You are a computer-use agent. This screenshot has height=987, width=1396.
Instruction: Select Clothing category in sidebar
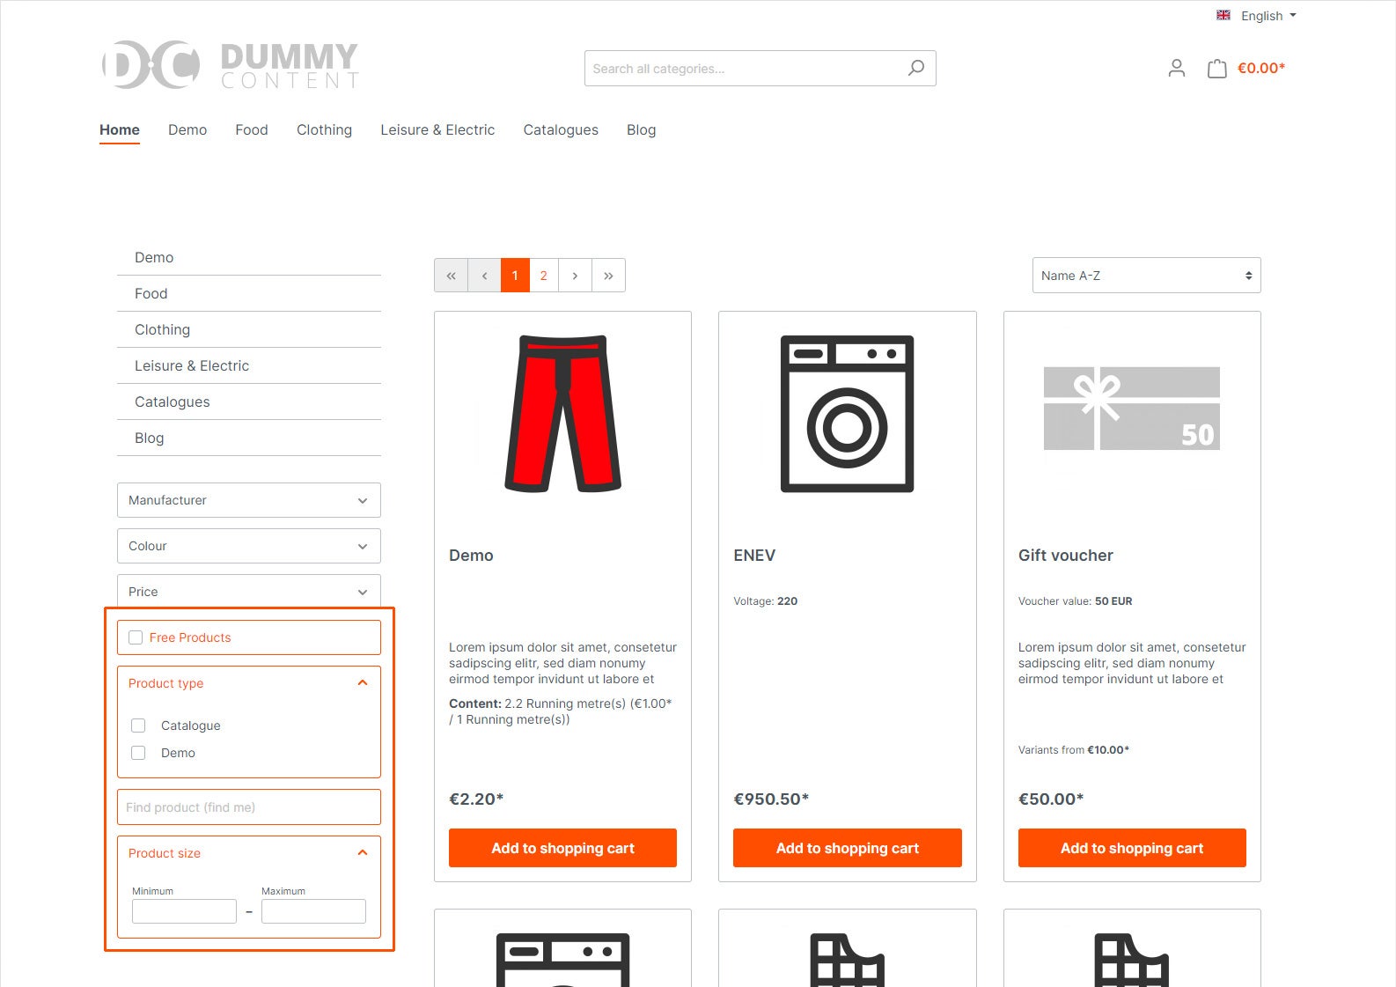tap(249, 329)
